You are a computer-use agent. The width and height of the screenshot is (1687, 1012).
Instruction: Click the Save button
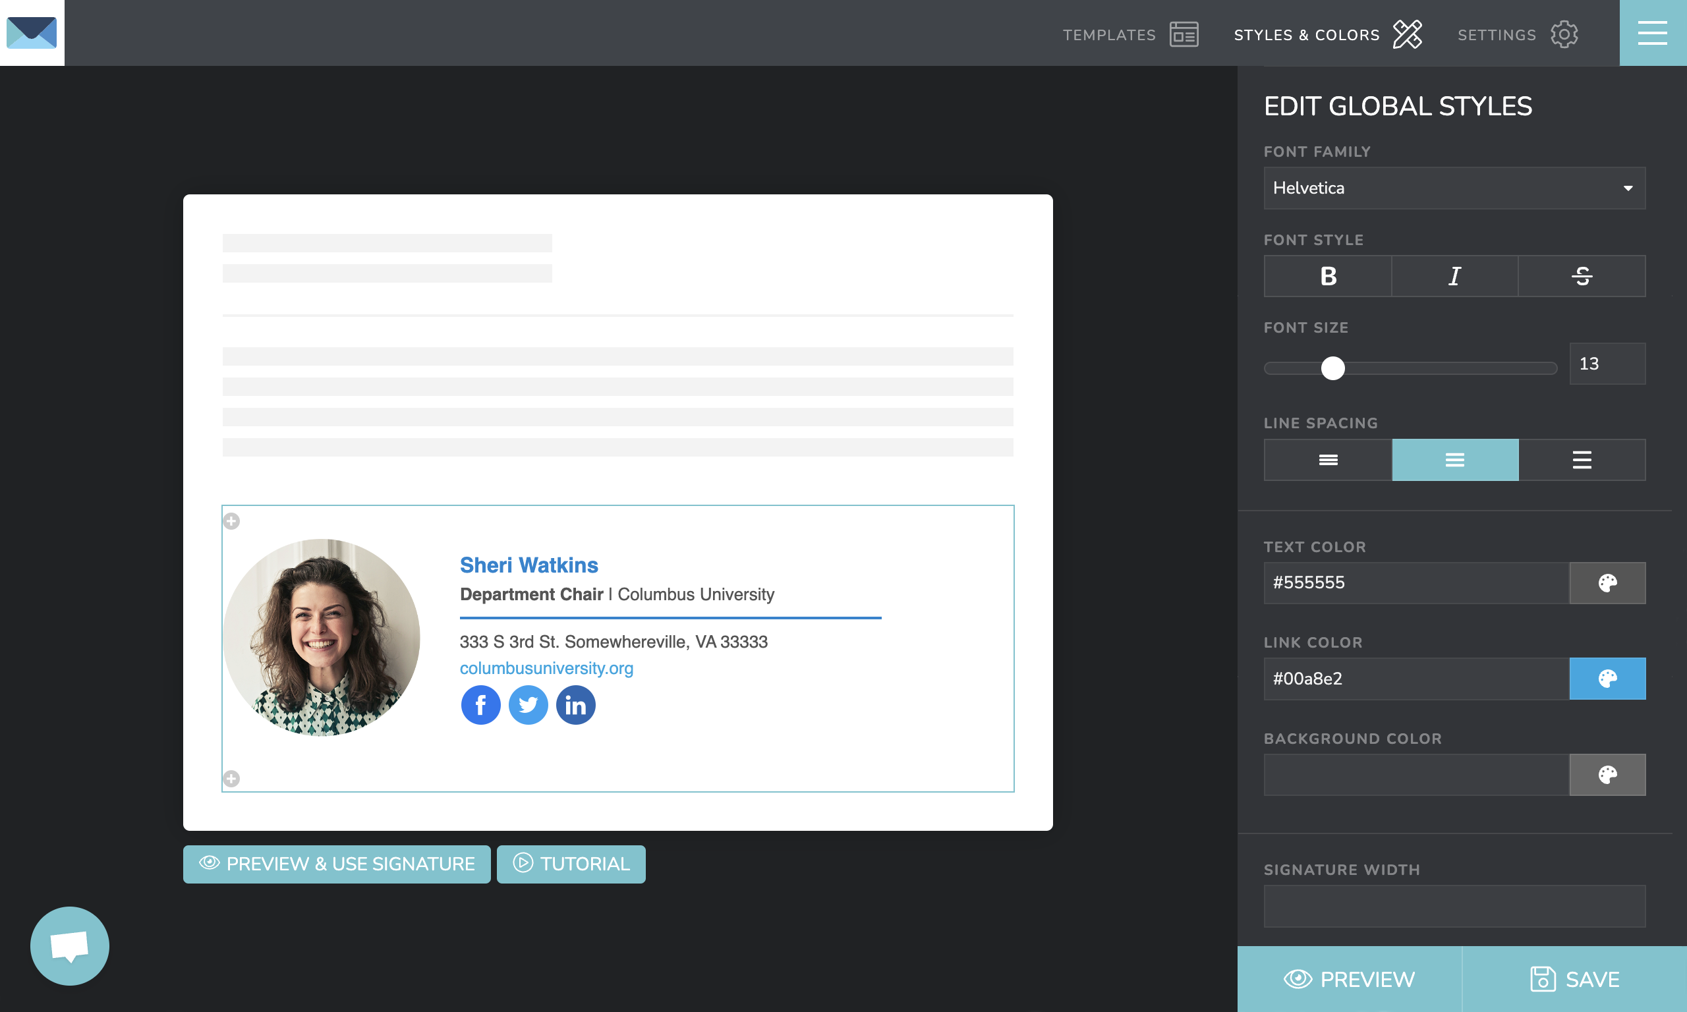[x=1574, y=979]
